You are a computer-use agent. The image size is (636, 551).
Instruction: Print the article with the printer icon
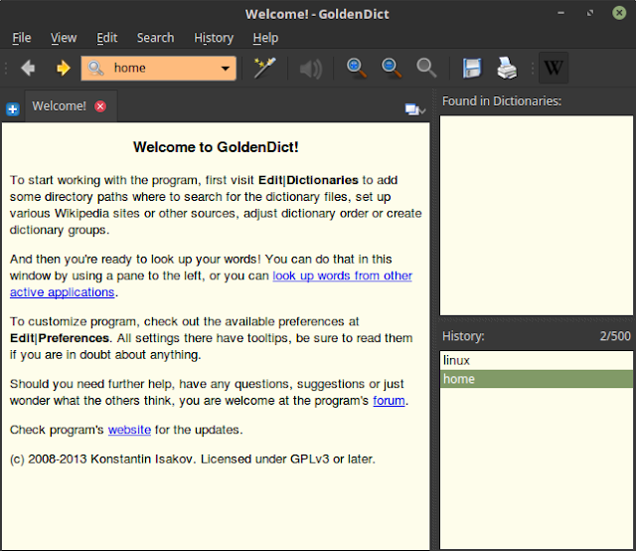click(x=507, y=68)
